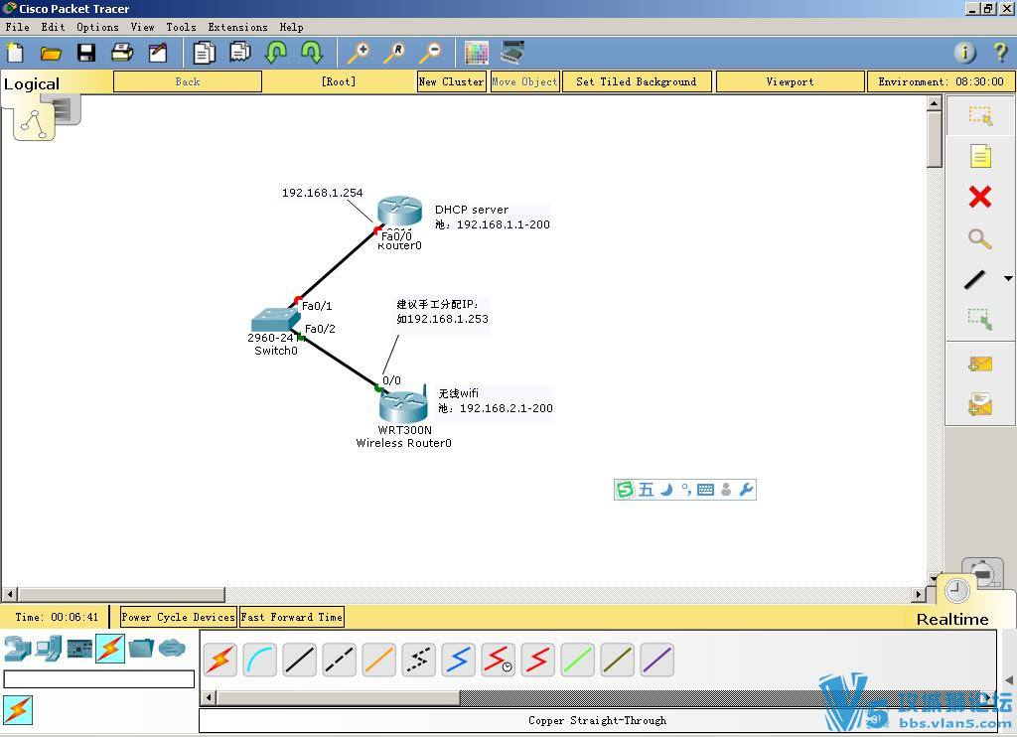Click the Zoom In magnifier
Screen dimensions: 1017x737
[x=358, y=53]
